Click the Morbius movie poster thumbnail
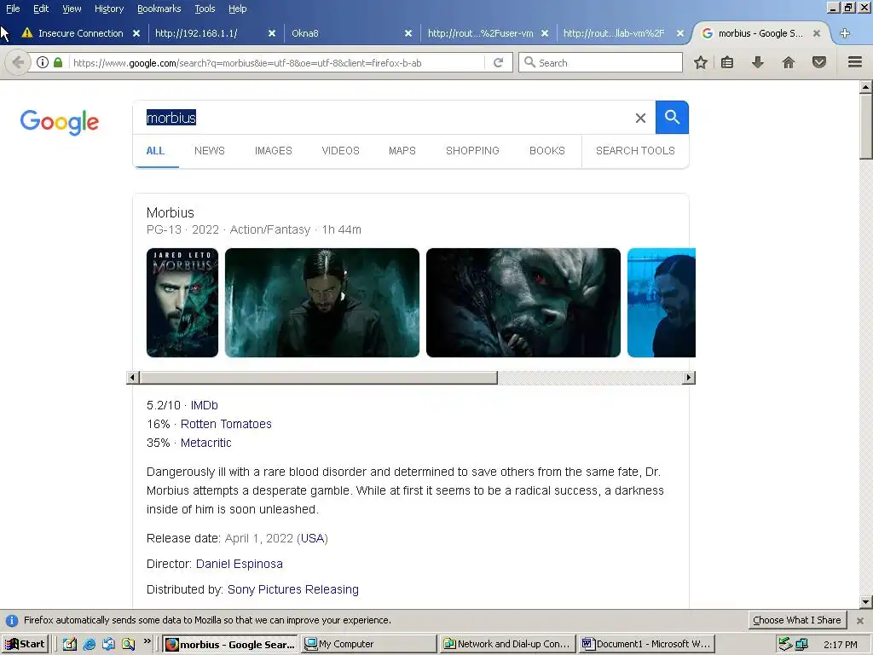 pos(182,303)
